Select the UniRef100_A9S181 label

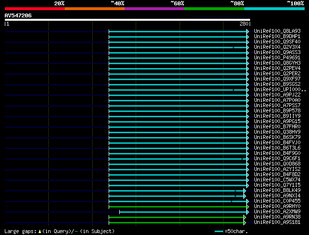tap(277, 222)
